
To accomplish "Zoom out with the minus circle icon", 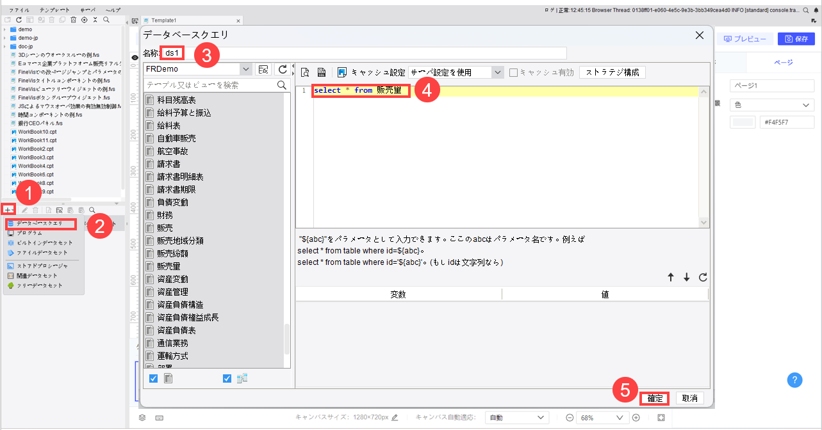I will [569, 418].
